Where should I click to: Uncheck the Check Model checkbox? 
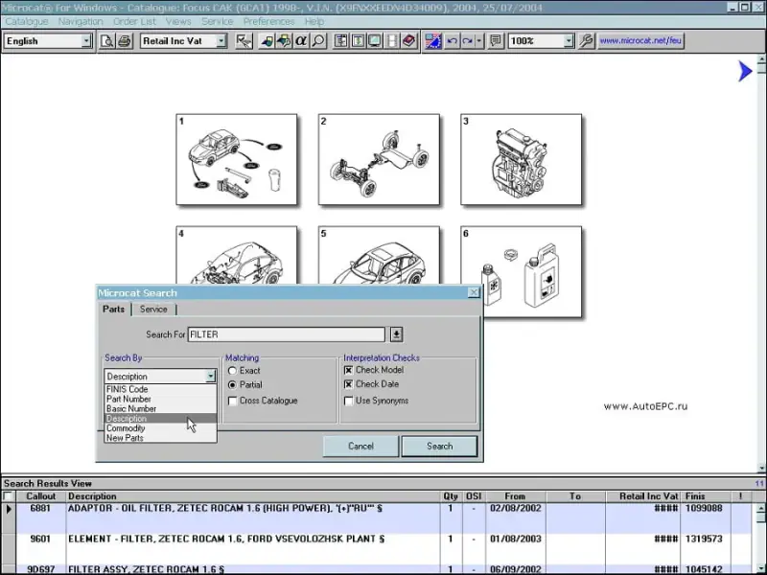pyautogui.click(x=349, y=370)
